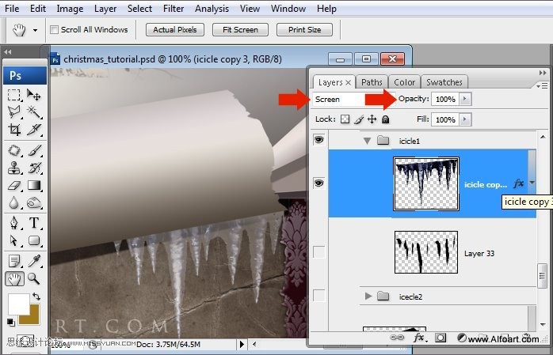Screen dimensions: 553x355
Task: Open the document status bar arrow menu
Action: pos(242,344)
